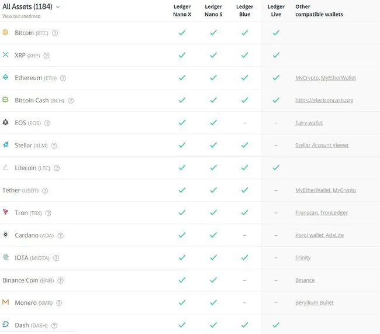Open the Yoroi wallet link for Cardano
Image resolution: width=380 pixels, height=334 pixels.
click(309, 235)
